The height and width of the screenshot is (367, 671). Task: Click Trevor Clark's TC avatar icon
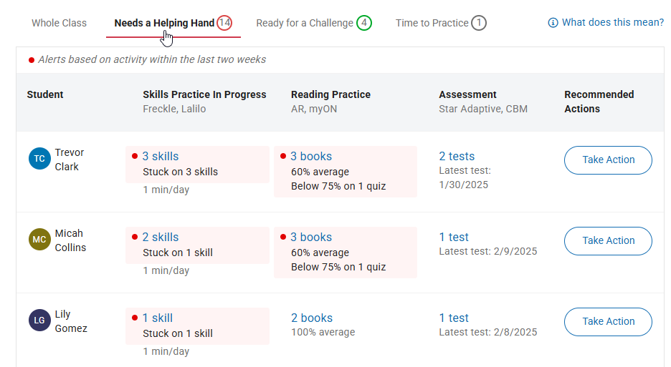(39, 159)
